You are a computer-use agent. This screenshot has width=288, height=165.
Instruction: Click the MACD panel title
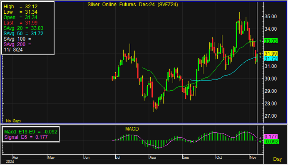click(x=132, y=129)
